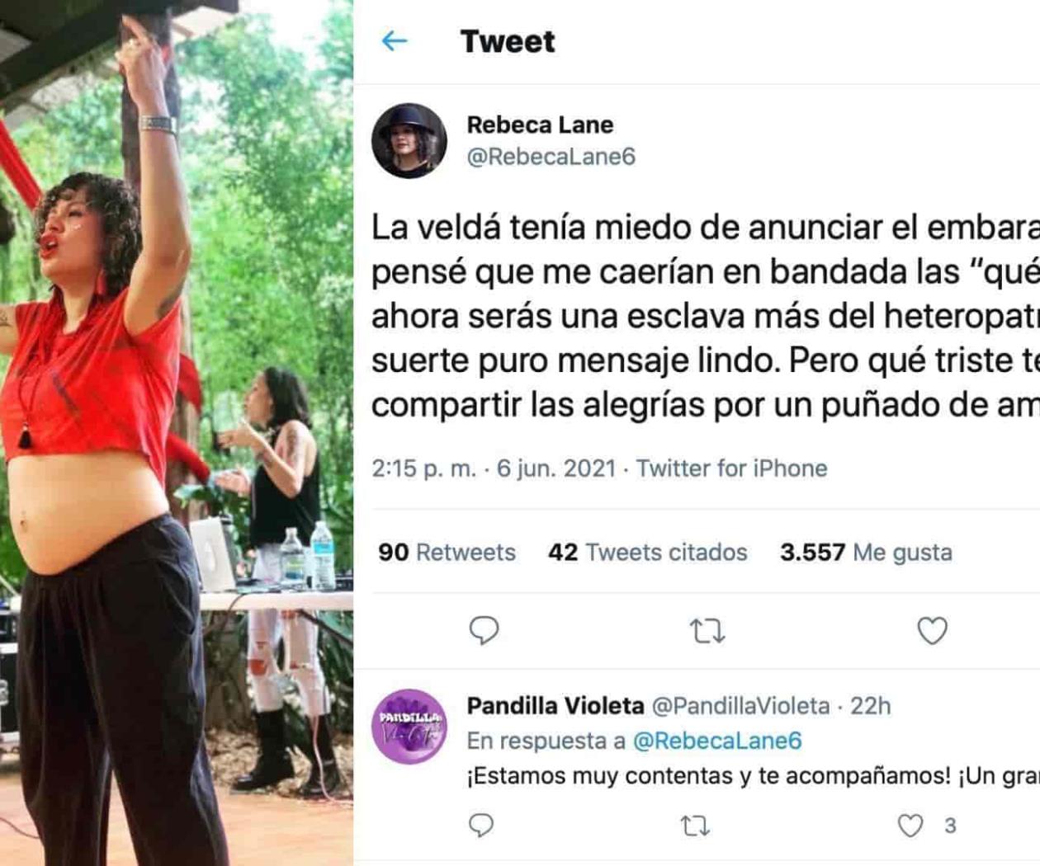Click the Rebeca Lane display name
Image resolution: width=1040 pixels, height=866 pixels.
pos(540,125)
